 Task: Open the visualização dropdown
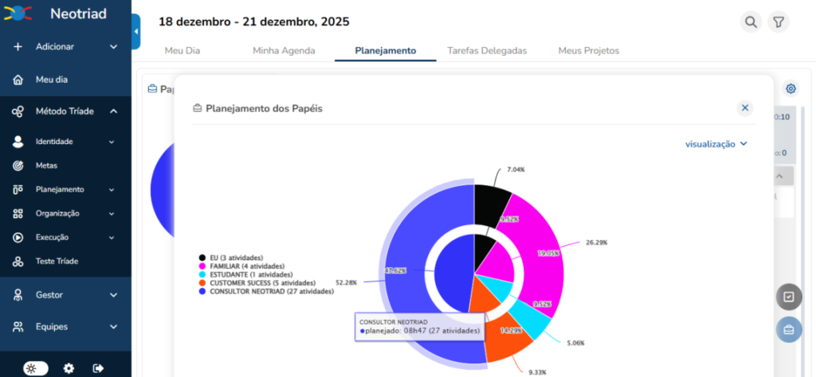click(716, 144)
